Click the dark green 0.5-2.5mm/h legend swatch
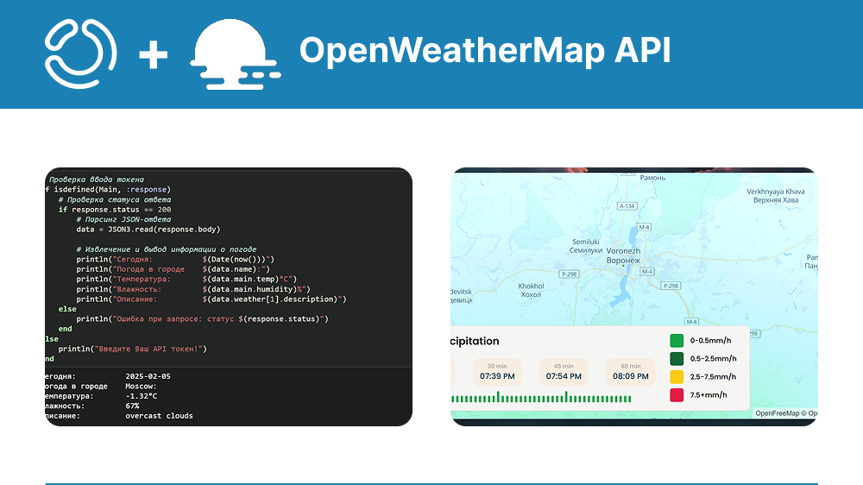The height and width of the screenshot is (485, 863). point(677,359)
